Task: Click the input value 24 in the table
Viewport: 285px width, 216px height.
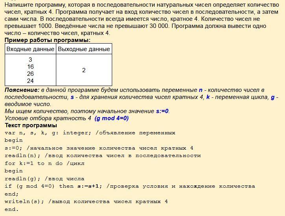Action: tap(30, 81)
